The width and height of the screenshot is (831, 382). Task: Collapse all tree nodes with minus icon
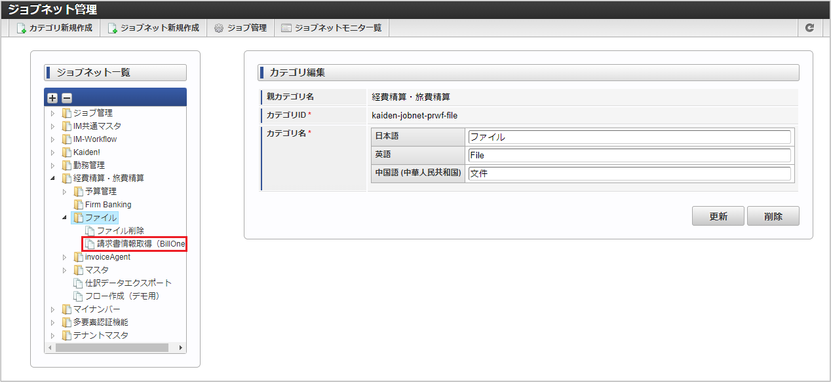pos(66,98)
